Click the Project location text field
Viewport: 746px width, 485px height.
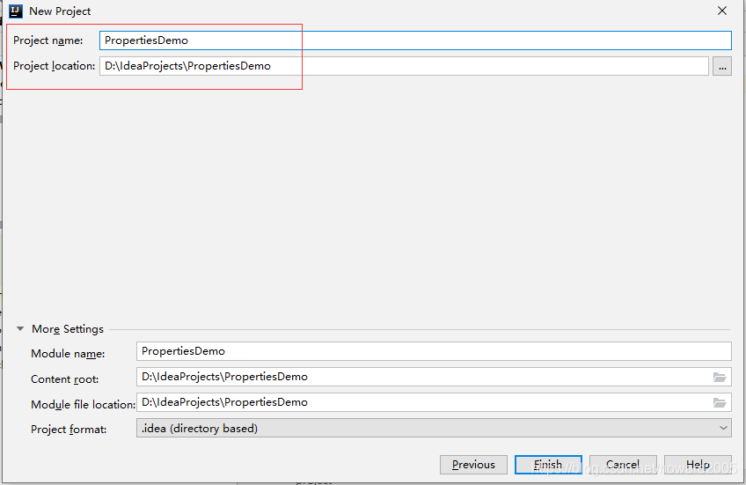[404, 66]
